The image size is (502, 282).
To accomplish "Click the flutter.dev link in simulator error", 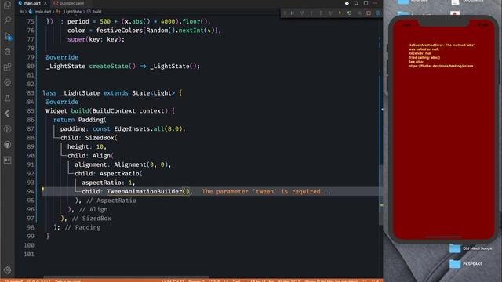I will pyautogui.click(x=441, y=66).
